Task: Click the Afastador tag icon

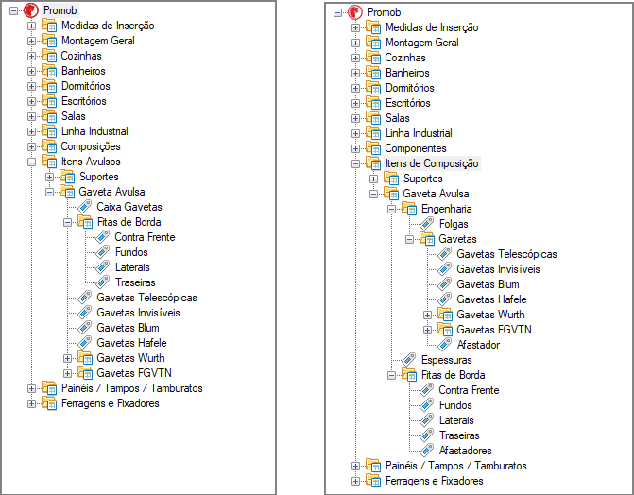Action: pos(445,345)
